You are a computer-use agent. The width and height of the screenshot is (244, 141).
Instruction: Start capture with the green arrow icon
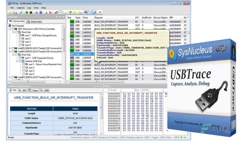tap(27, 13)
